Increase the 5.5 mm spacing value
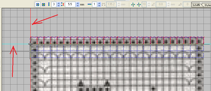The width and height of the screenshot is (211, 91). [x=78, y=3]
